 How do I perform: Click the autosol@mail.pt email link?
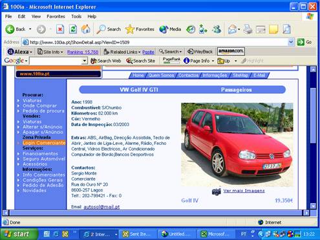coord(101,207)
